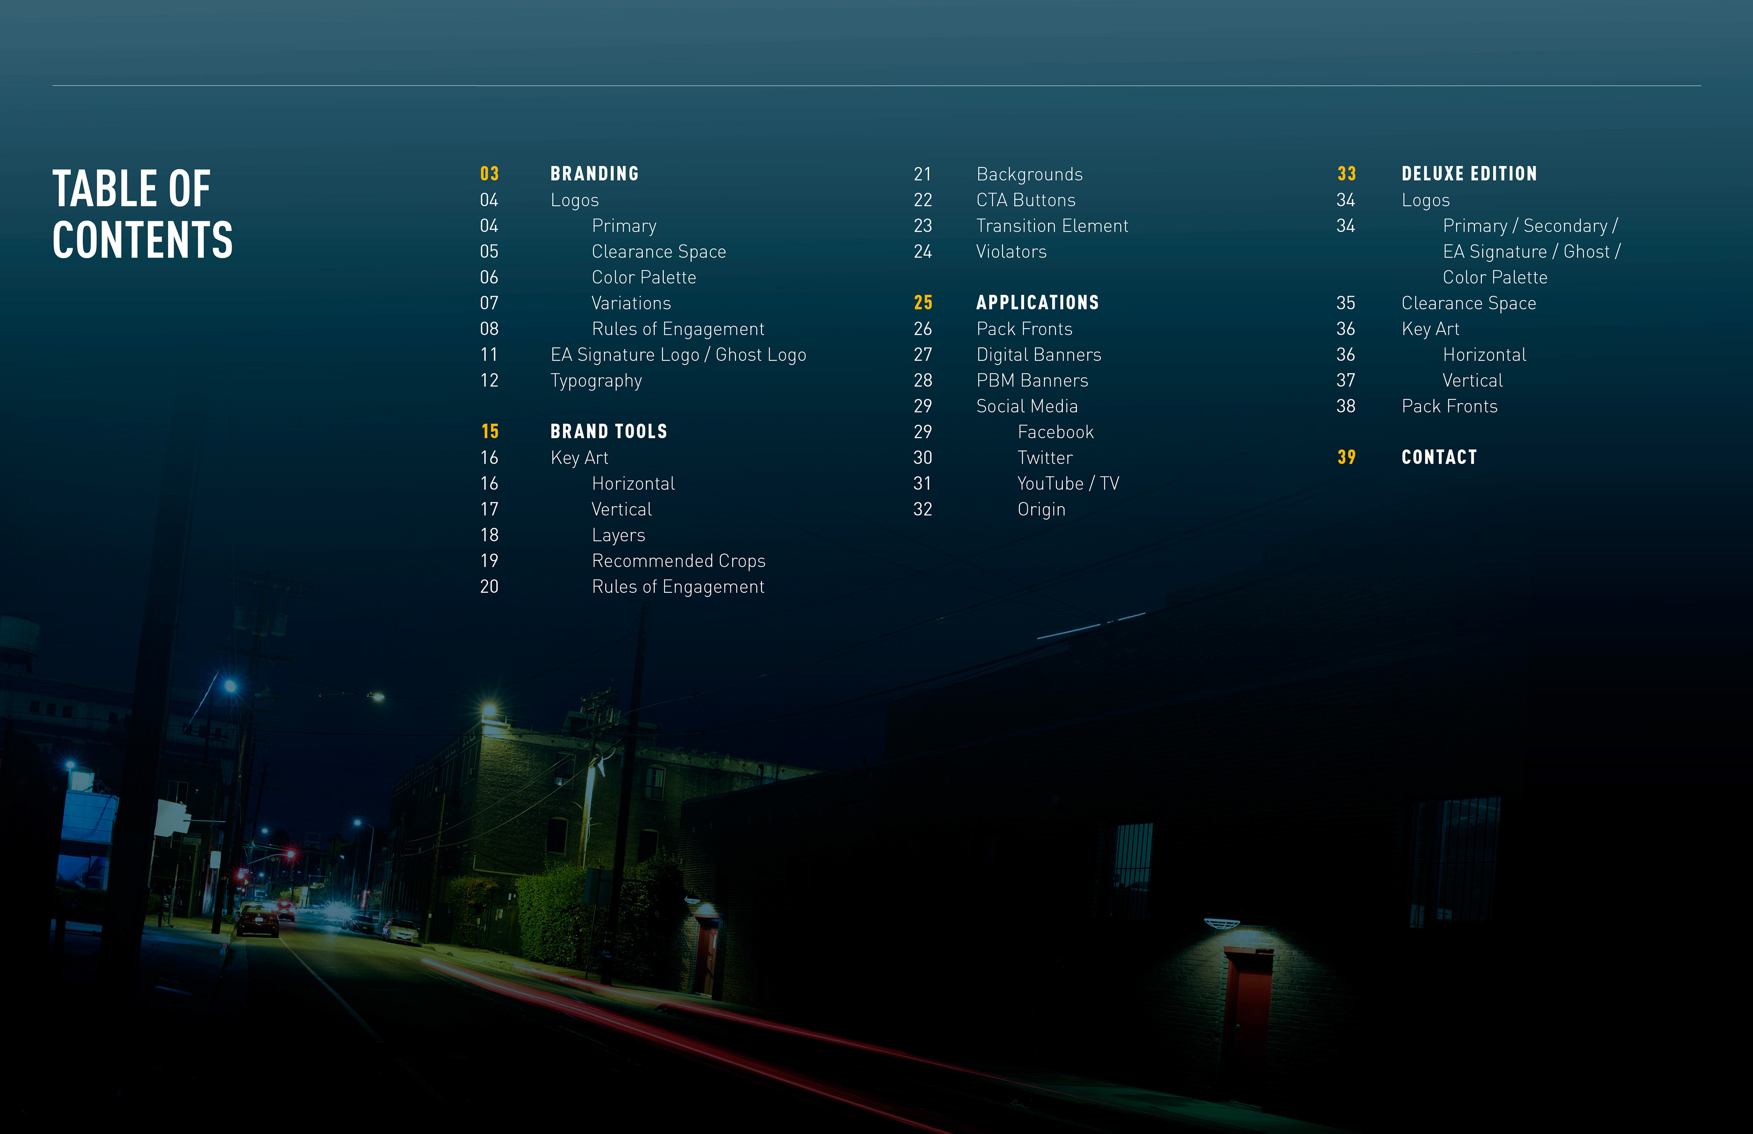Select 'Layers' under Key Art
1753x1134 pixels.
click(618, 535)
